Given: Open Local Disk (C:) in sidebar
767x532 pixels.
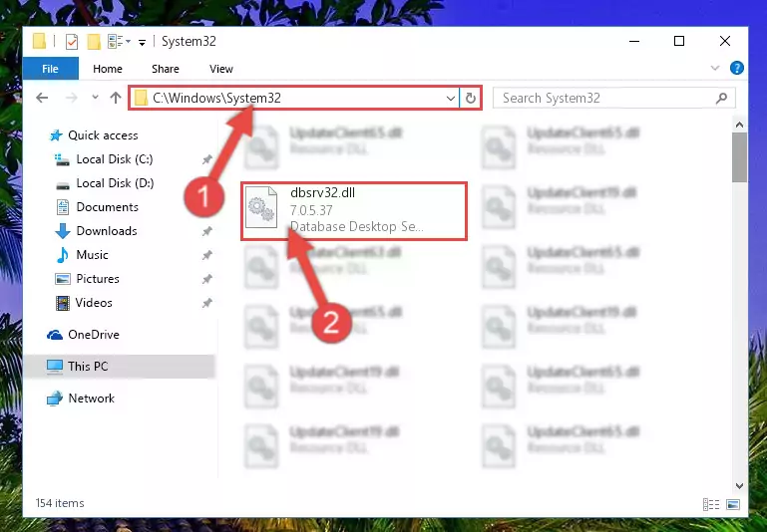Looking at the screenshot, I should 115,159.
